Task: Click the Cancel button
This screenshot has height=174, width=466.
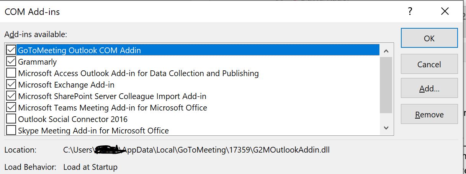Action: click(429, 64)
